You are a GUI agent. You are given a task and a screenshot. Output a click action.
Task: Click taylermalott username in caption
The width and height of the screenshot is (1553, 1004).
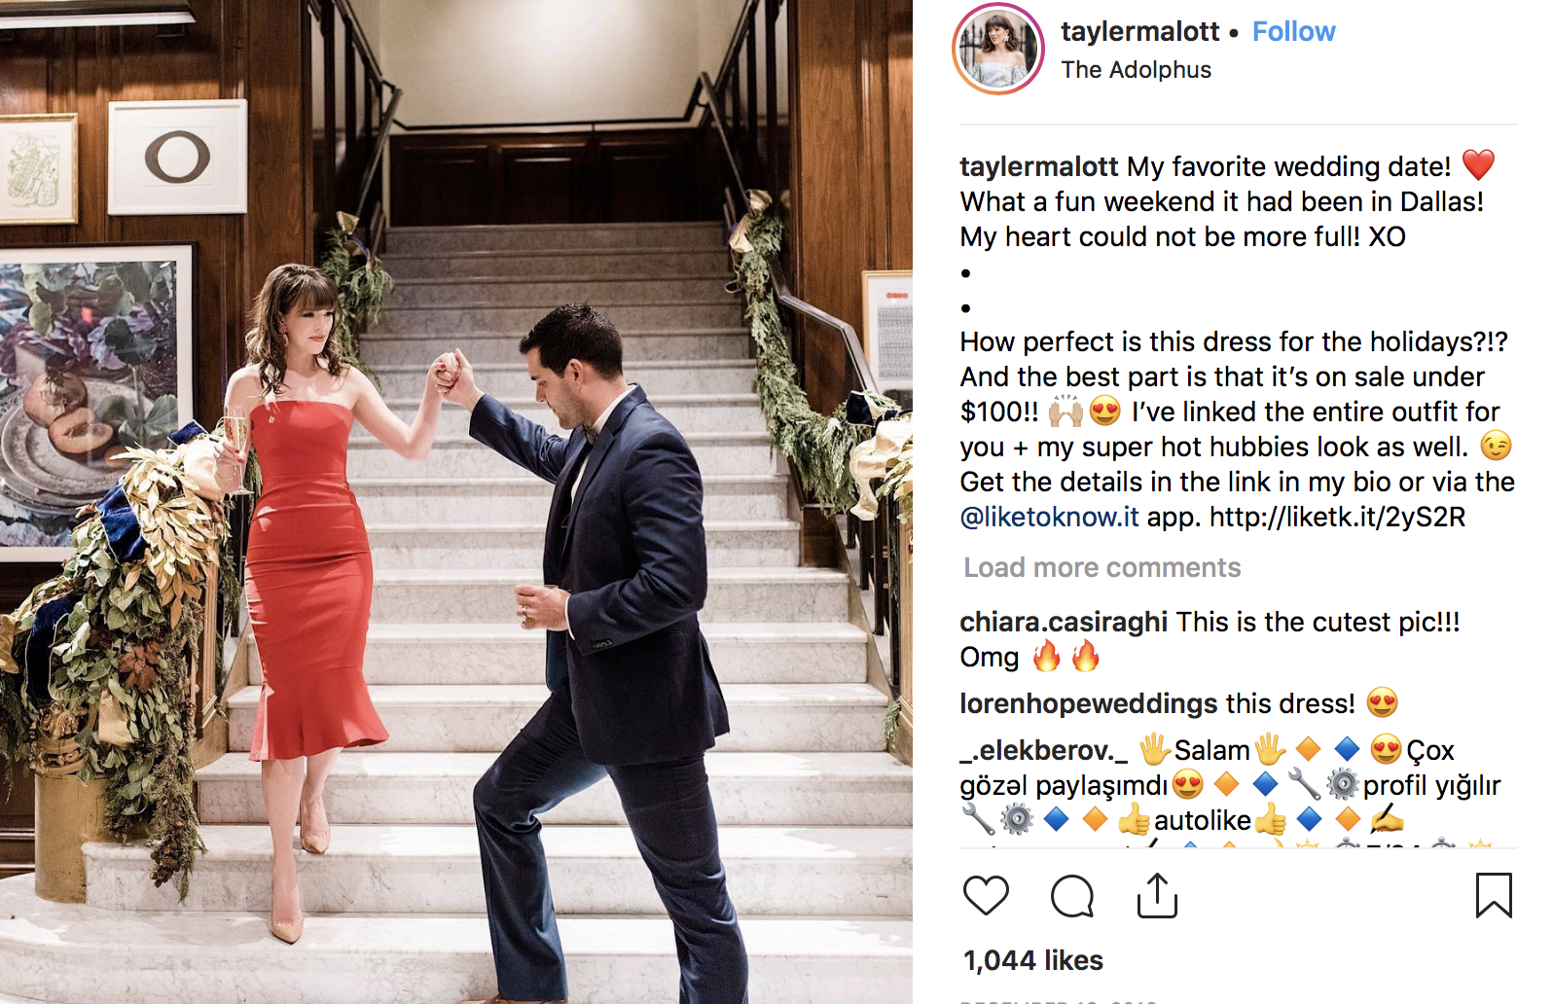1038,166
